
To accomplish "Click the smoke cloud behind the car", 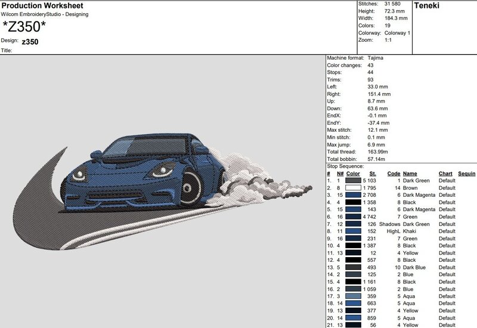I will pos(246,178).
